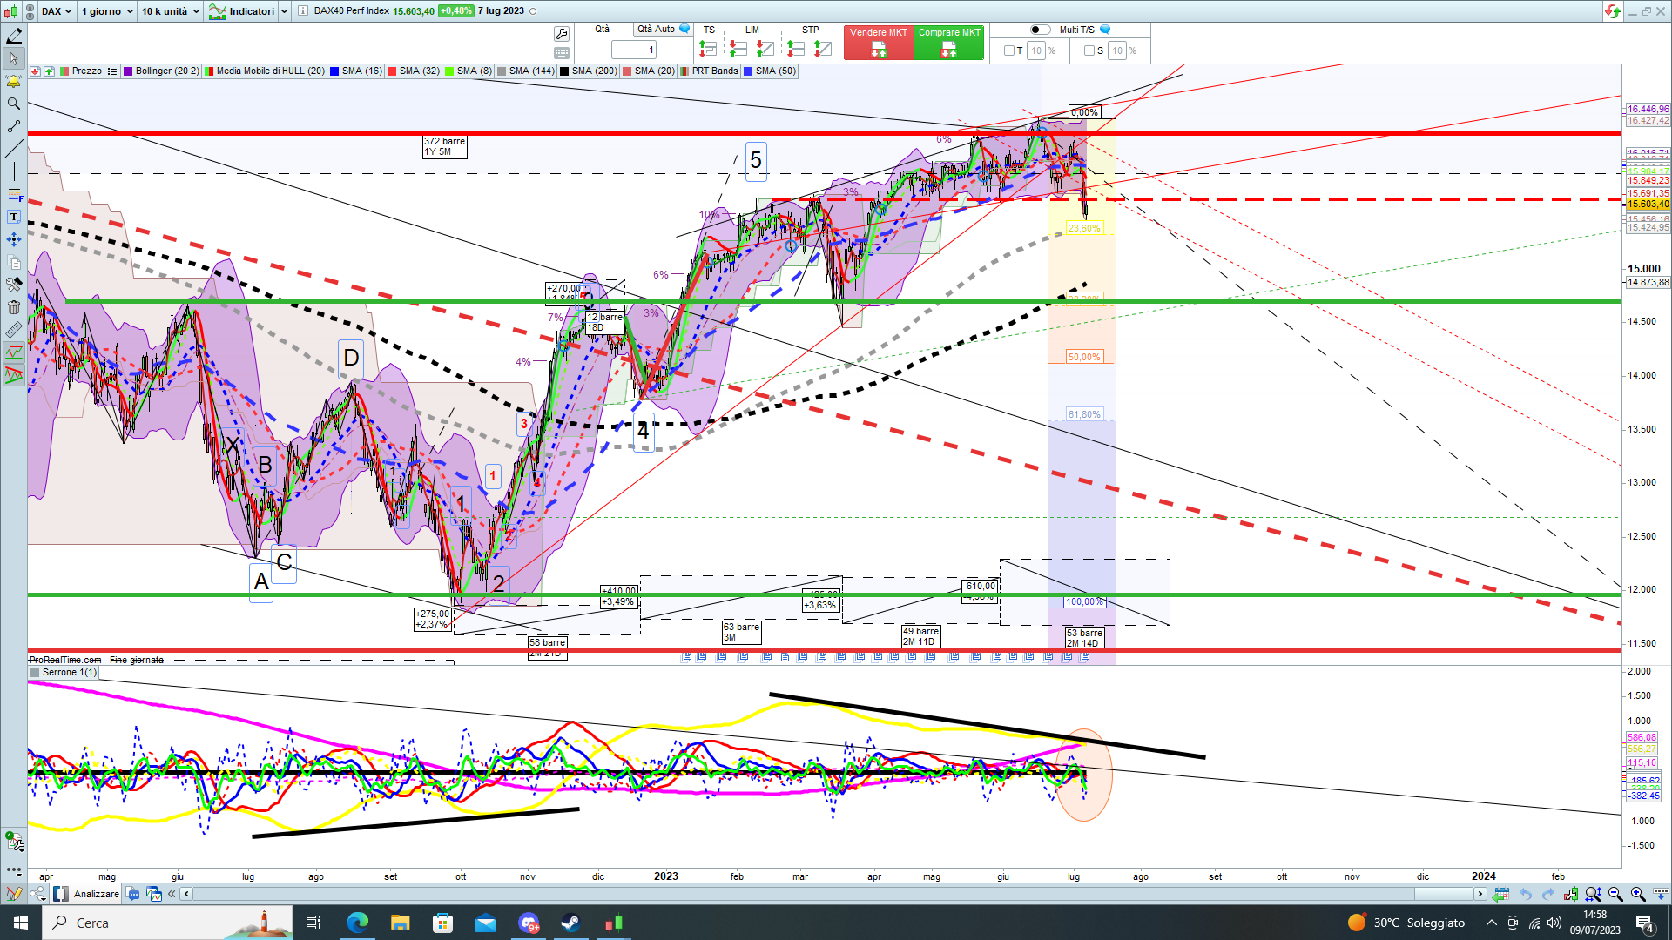This screenshot has height=940, width=1672.
Task: Click the Comprare MKT buy button
Action: point(949,43)
